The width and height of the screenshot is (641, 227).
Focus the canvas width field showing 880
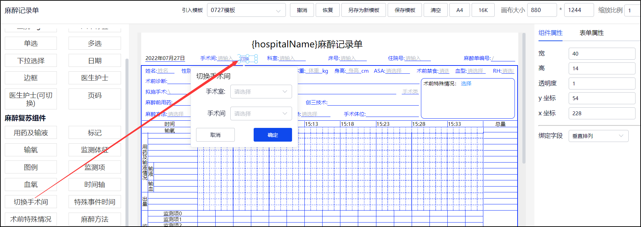542,10
